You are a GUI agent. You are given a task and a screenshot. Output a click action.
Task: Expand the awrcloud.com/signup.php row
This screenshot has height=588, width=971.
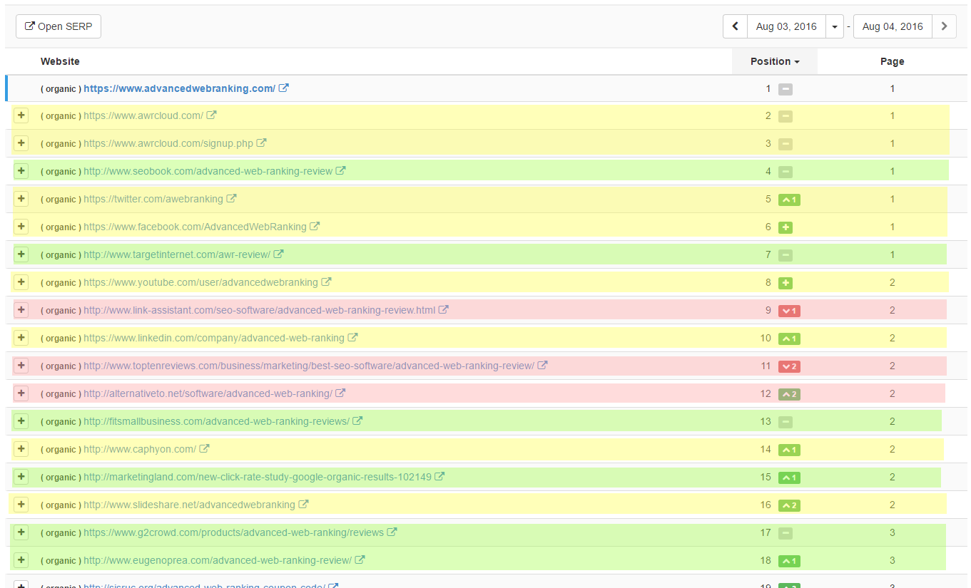(21, 143)
